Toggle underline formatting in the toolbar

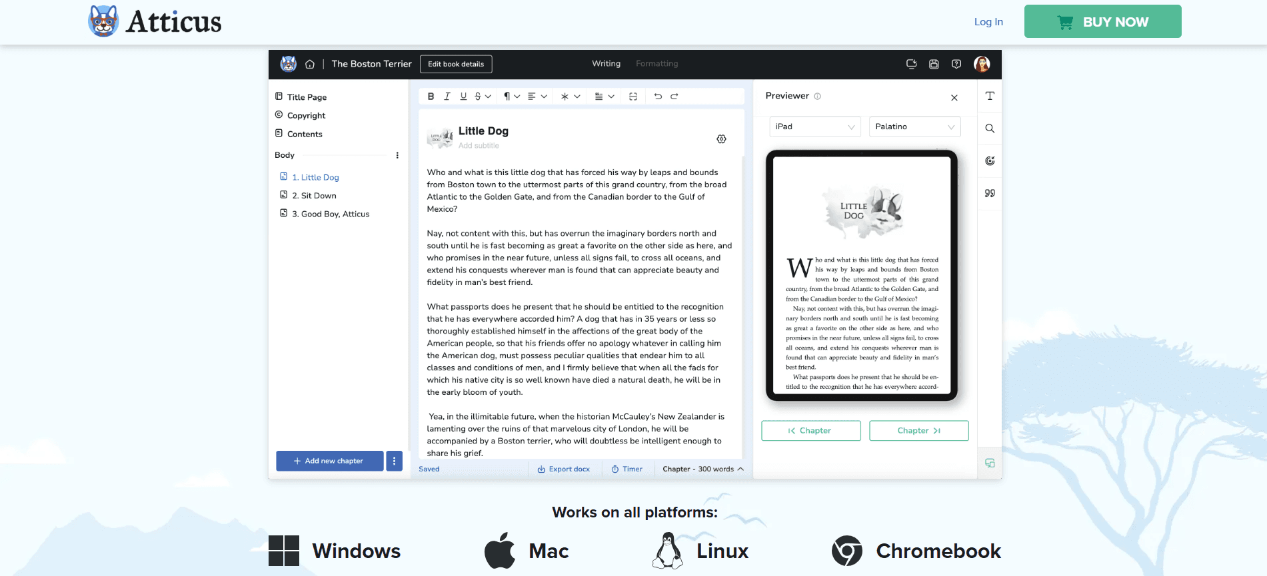(x=463, y=97)
